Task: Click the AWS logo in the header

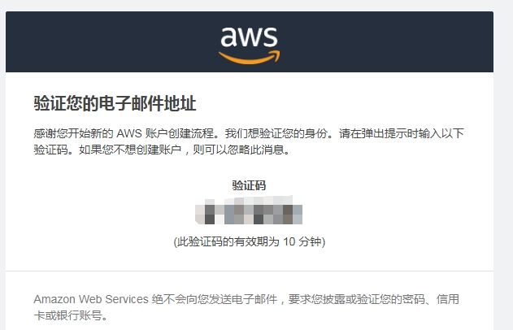Action: click(250, 46)
